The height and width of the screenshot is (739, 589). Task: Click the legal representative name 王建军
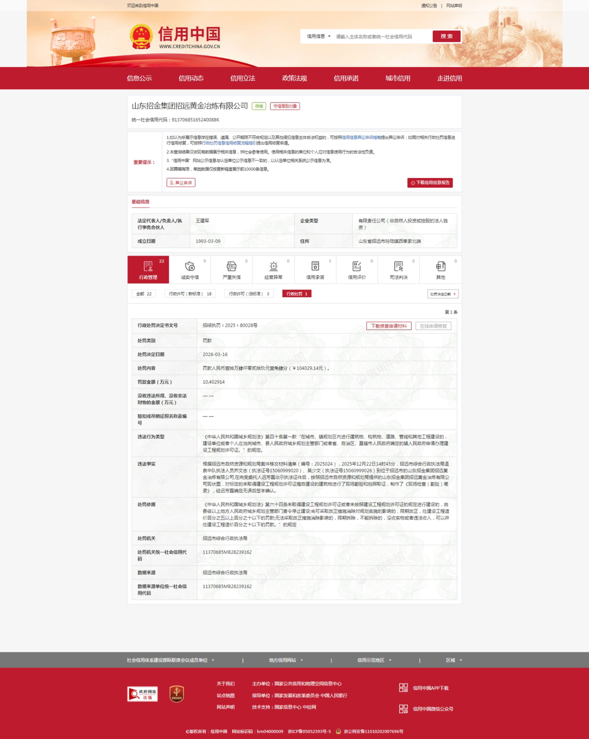click(x=202, y=220)
